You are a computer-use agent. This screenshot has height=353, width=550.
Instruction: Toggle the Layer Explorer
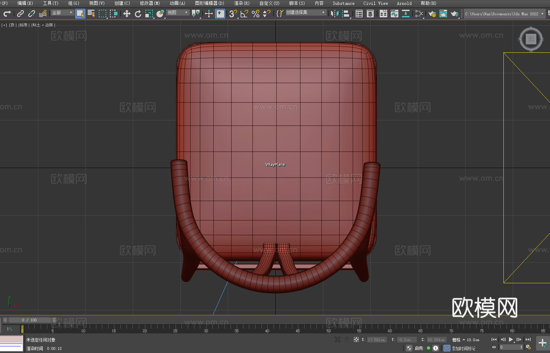(x=370, y=14)
